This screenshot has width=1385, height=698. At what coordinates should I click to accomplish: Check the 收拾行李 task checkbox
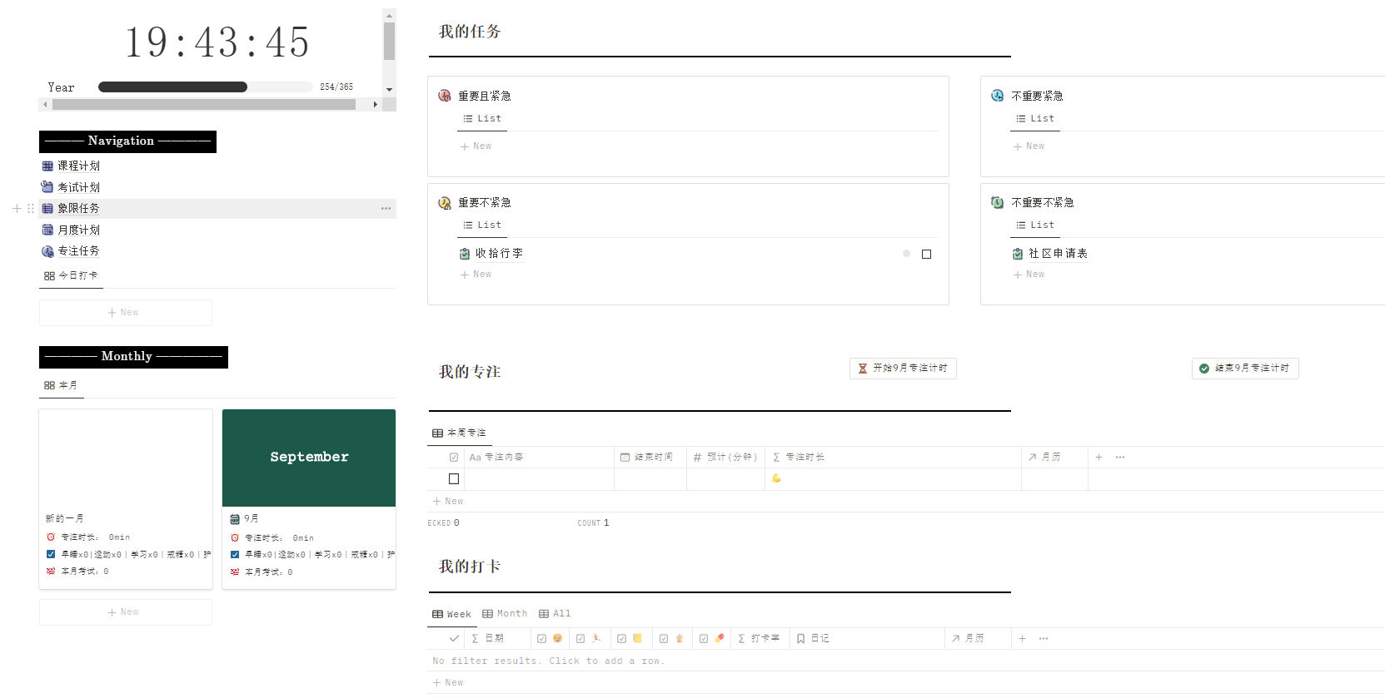point(926,254)
